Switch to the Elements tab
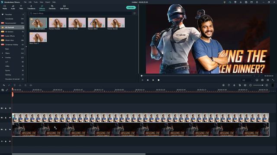Viewport: 277px width, 155px height. [x=52, y=7]
